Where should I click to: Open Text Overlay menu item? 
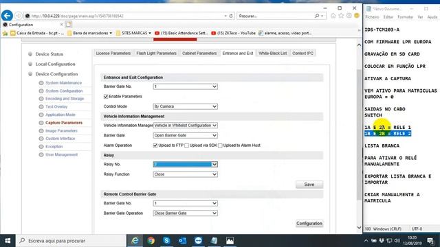click(x=56, y=107)
